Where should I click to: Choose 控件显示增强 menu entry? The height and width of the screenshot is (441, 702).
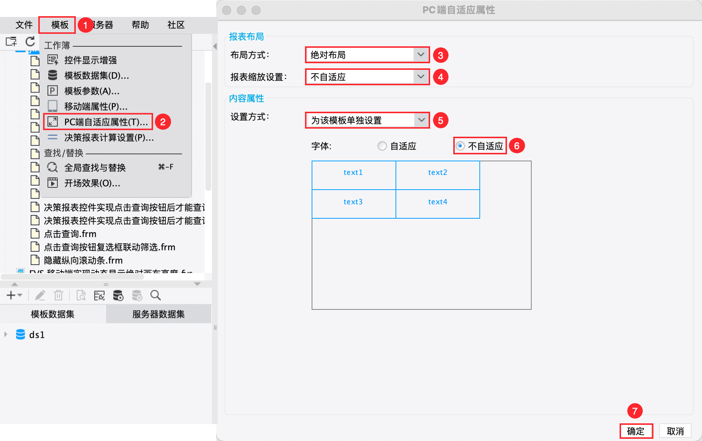coord(90,60)
